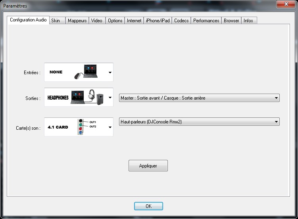Expand the Sorties HEADPHONES dropdown arrow
Viewport: 298px width, 219px height.
[110, 98]
